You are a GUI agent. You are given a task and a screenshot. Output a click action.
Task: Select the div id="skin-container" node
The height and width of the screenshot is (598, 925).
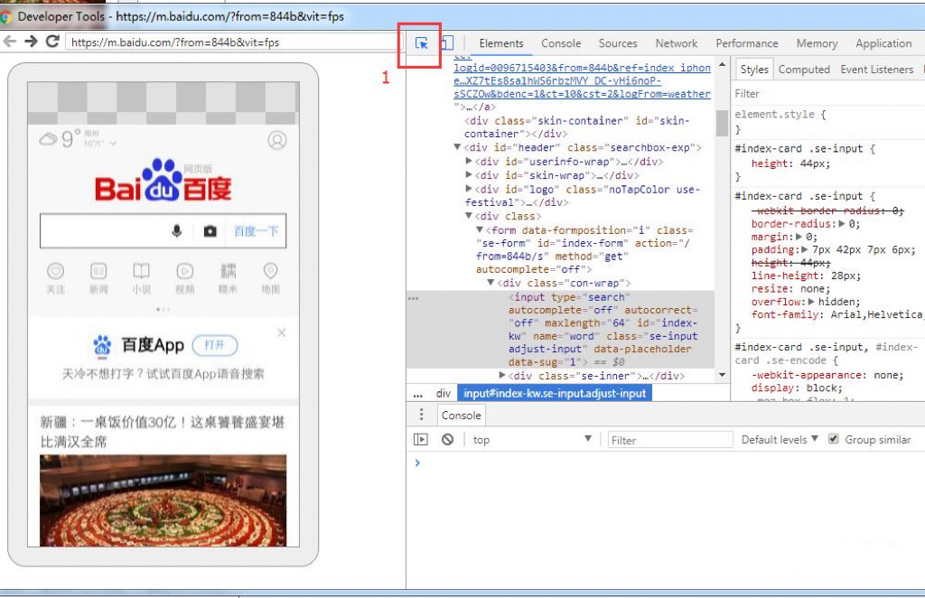click(577, 126)
